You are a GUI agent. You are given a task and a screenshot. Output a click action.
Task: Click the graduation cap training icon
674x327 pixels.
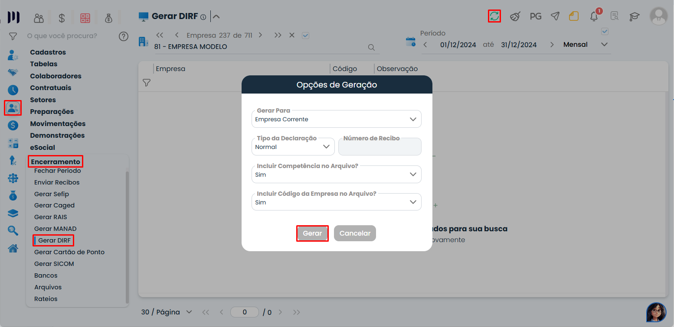[635, 16]
